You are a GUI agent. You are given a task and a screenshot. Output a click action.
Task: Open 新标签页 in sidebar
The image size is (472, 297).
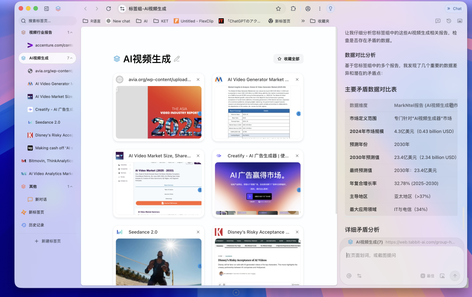[x=47, y=212]
